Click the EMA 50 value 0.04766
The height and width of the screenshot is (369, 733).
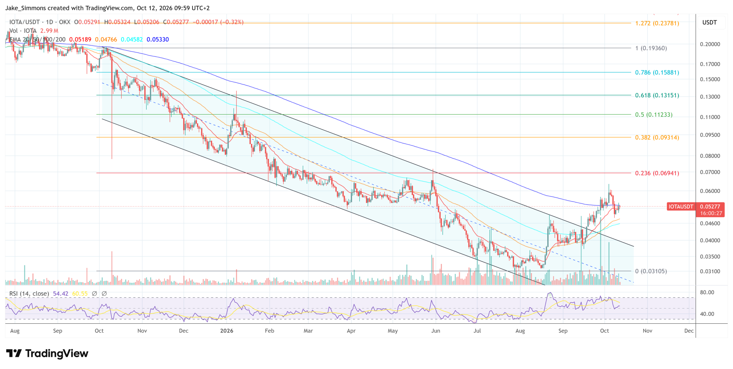coord(106,39)
